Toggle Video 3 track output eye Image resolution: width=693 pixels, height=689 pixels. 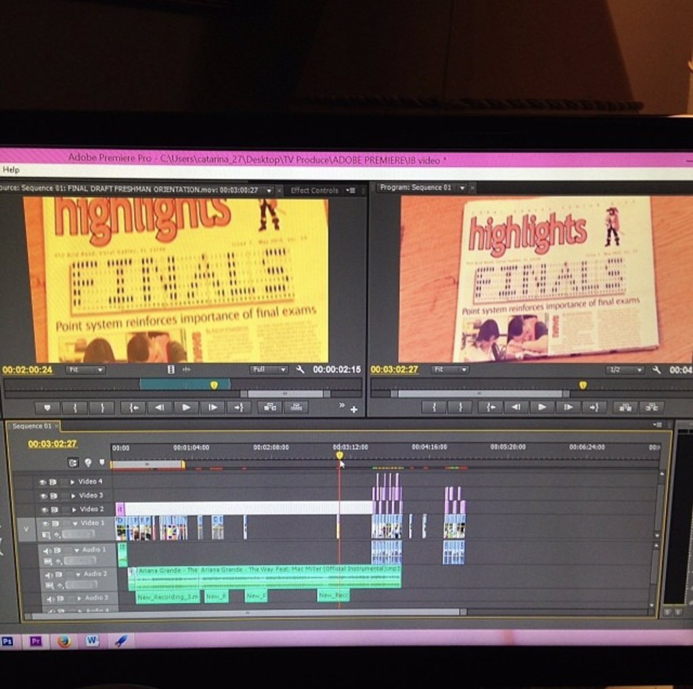click(44, 496)
